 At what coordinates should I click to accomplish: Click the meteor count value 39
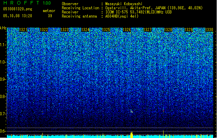coord(50,16)
